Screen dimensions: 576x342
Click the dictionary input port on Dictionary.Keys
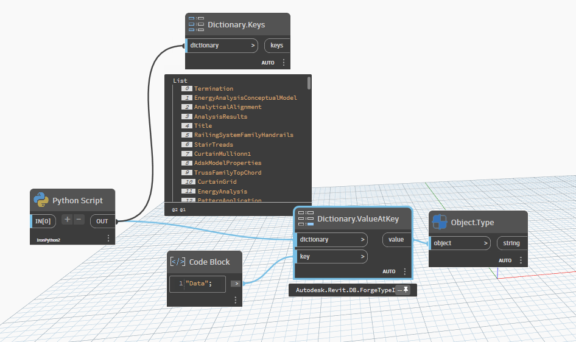coord(222,46)
